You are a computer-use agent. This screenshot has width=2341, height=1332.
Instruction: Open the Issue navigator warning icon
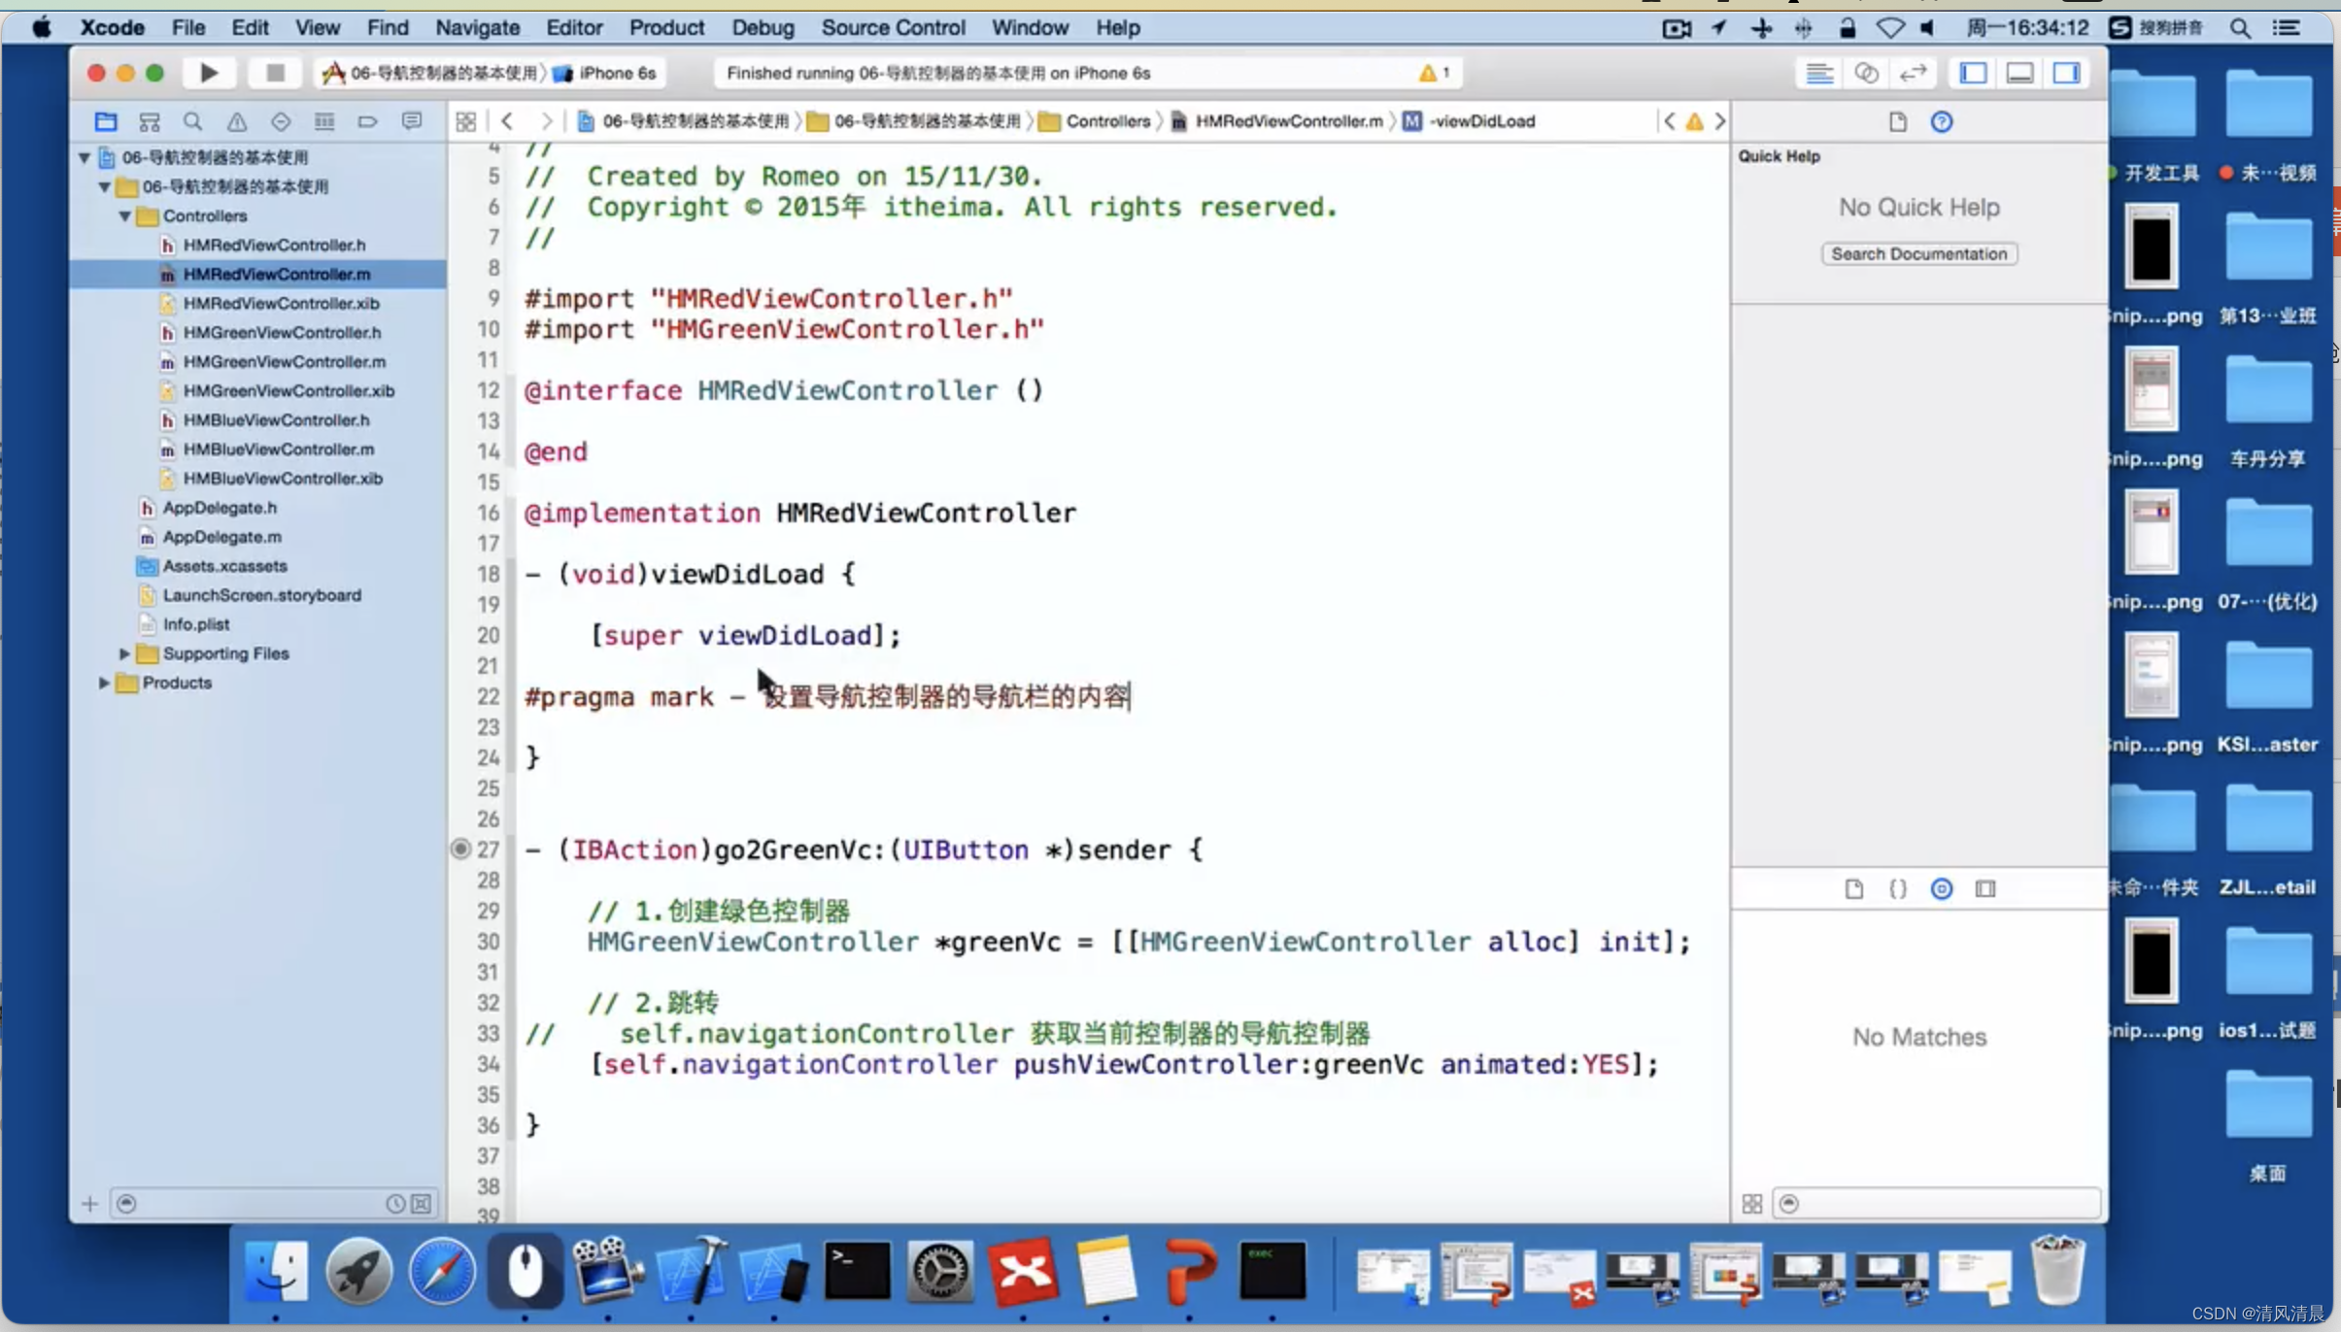click(x=237, y=121)
